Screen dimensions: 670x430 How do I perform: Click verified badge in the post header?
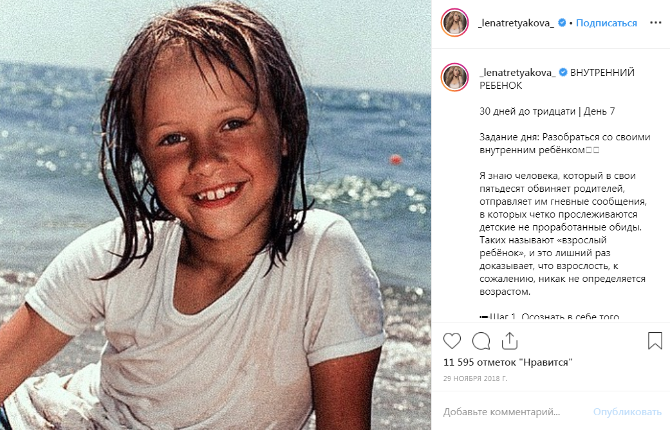pyautogui.click(x=562, y=23)
